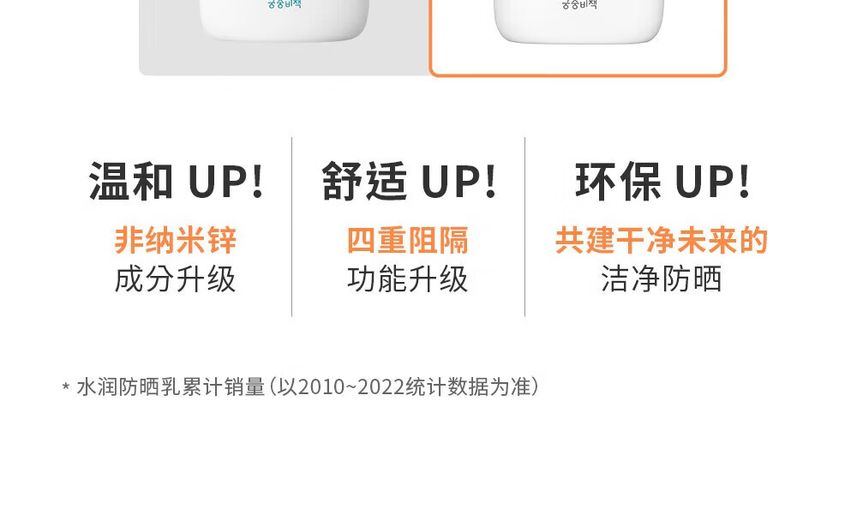Click the footnote about 水润防晒乳累计销量
Image resolution: width=857 pixels, height=521 pixels.
coord(301,387)
